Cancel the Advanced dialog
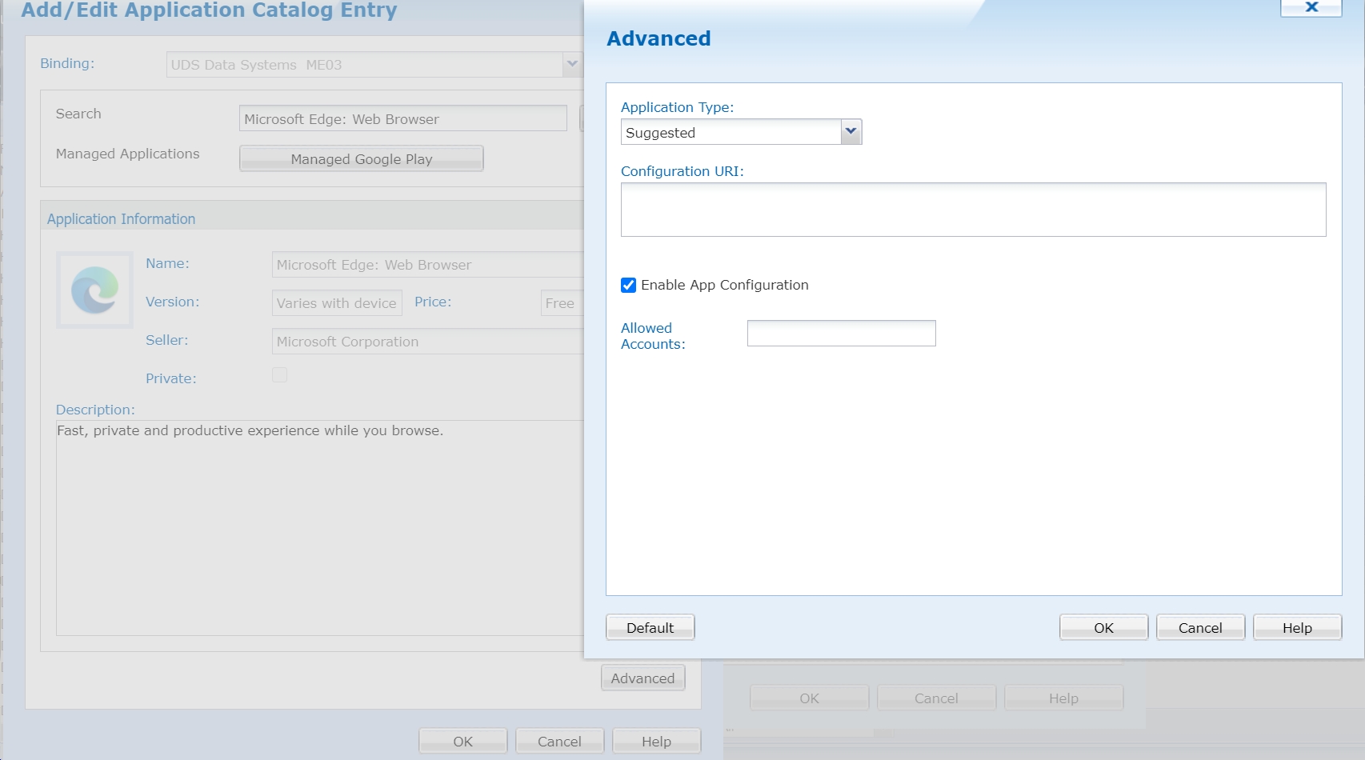The image size is (1365, 760). pyautogui.click(x=1200, y=628)
